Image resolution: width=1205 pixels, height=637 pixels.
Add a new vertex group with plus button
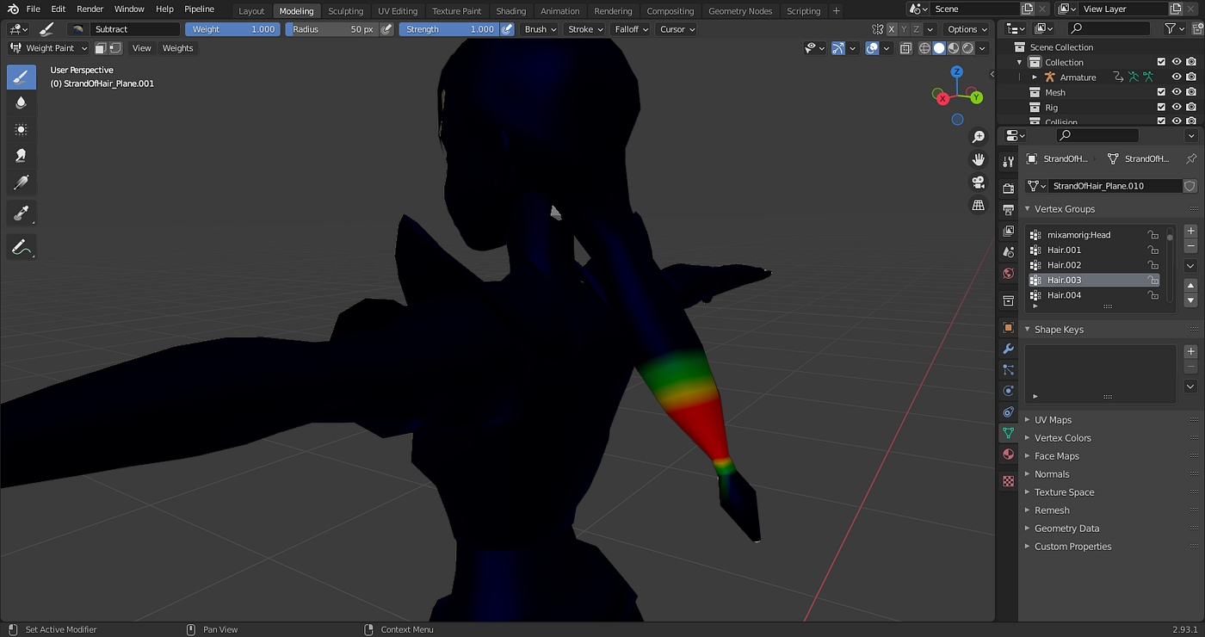click(1190, 231)
